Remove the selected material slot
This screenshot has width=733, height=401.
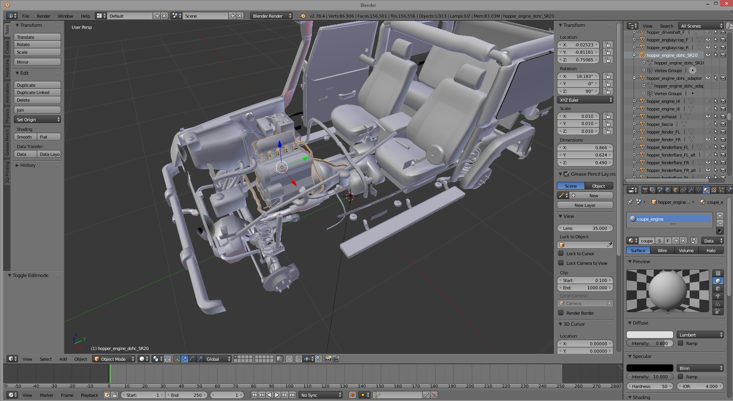point(720,223)
